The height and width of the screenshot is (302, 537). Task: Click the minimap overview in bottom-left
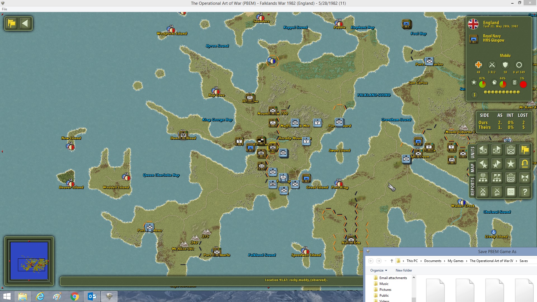[x=29, y=261]
